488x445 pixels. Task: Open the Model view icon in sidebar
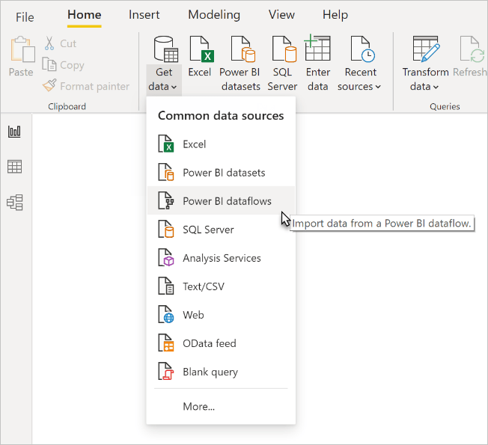coord(14,202)
